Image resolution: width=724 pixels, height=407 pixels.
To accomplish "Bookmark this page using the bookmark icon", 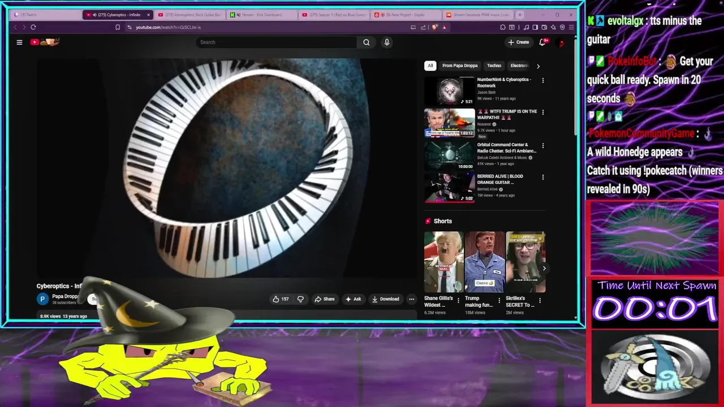I will [x=118, y=27].
